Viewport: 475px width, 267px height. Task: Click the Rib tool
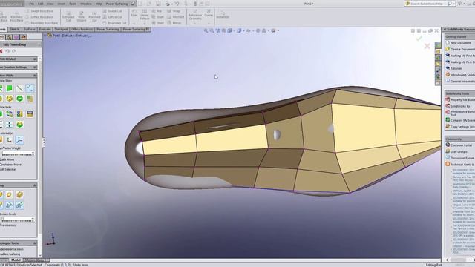[x=157, y=11]
